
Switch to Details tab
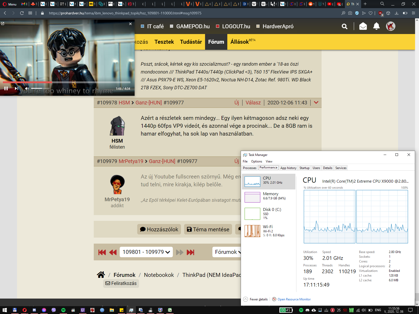click(328, 168)
